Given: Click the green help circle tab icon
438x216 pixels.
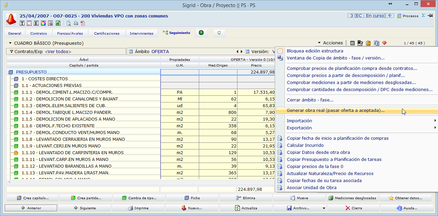Looking at the screenshot, I should (x=201, y=33).
